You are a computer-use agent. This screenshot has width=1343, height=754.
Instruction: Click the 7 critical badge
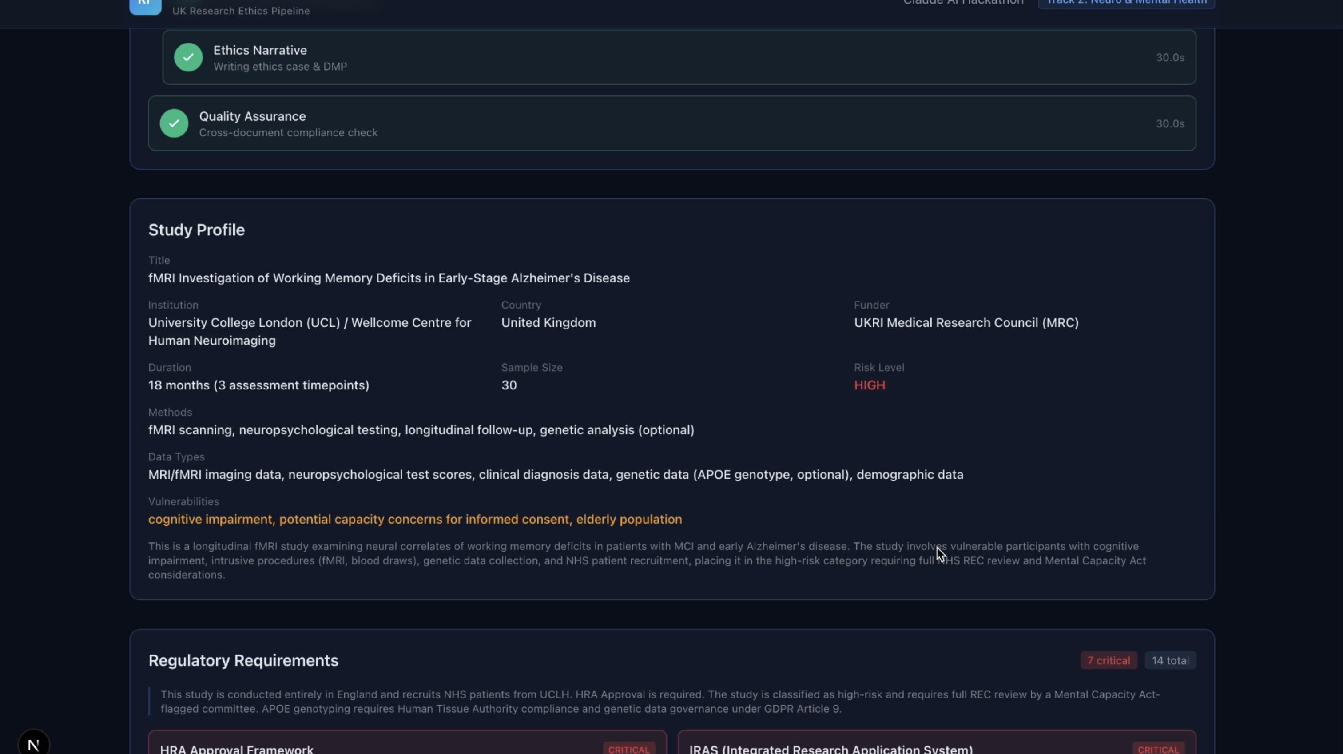click(x=1109, y=661)
